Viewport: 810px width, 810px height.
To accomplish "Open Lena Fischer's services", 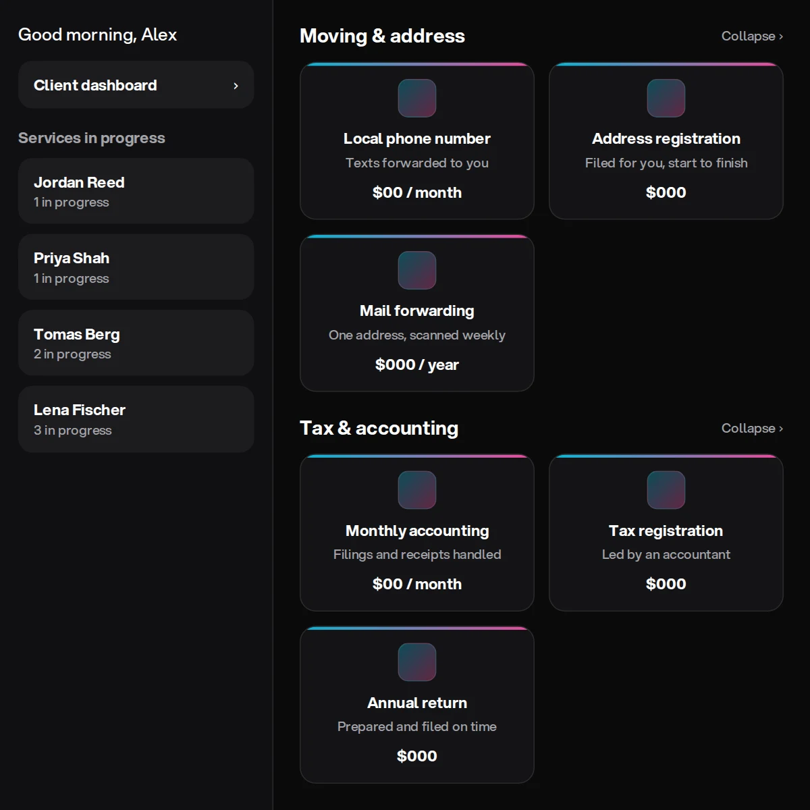I will [136, 419].
